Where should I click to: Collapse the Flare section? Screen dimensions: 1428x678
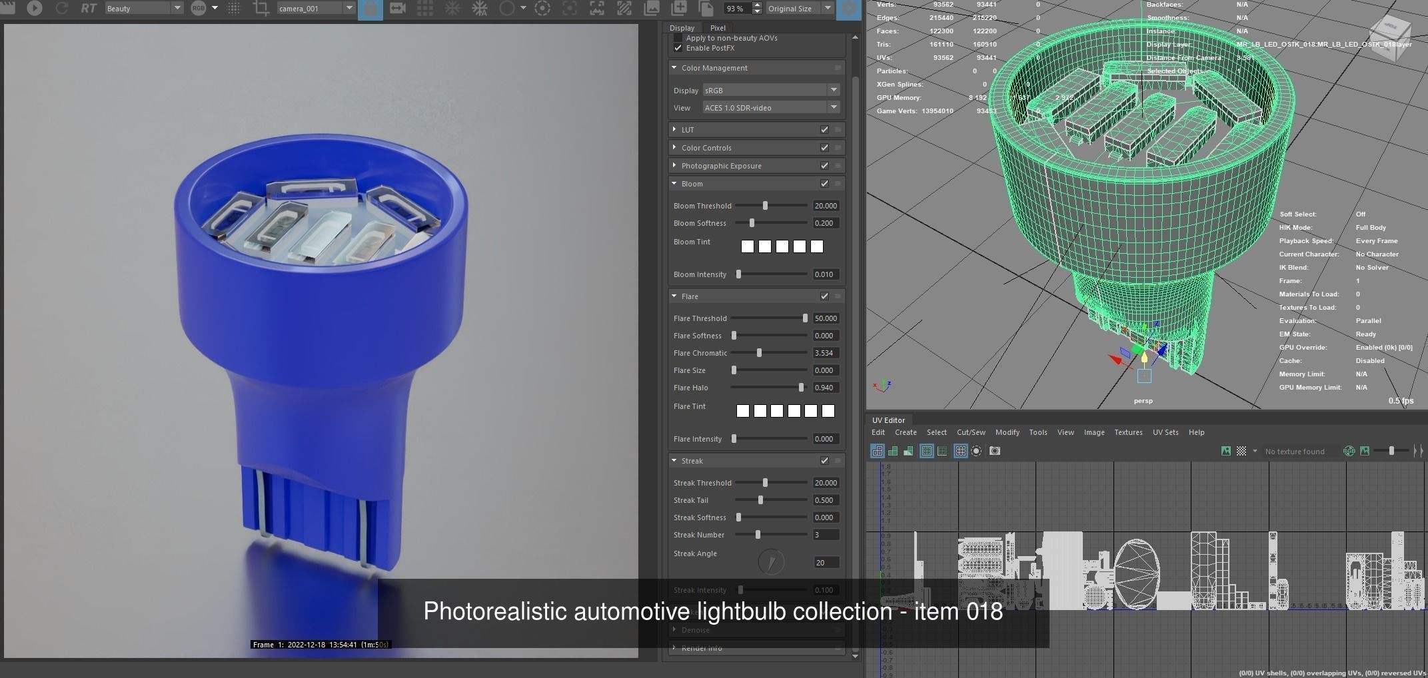click(674, 296)
